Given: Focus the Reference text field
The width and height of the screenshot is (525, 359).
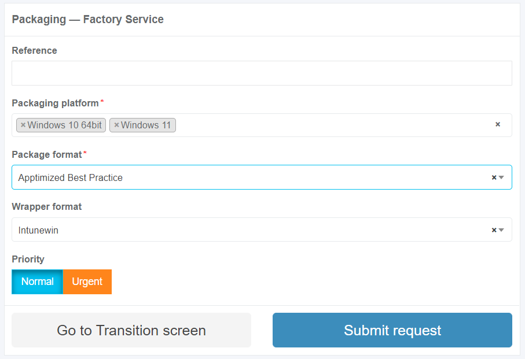Looking at the screenshot, I should (x=262, y=73).
